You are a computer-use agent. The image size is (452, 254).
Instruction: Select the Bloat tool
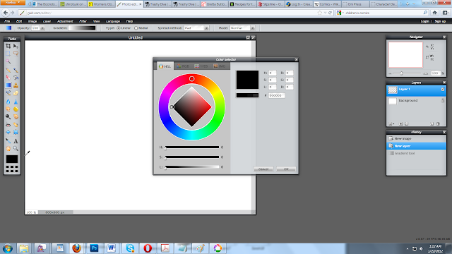click(8, 132)
